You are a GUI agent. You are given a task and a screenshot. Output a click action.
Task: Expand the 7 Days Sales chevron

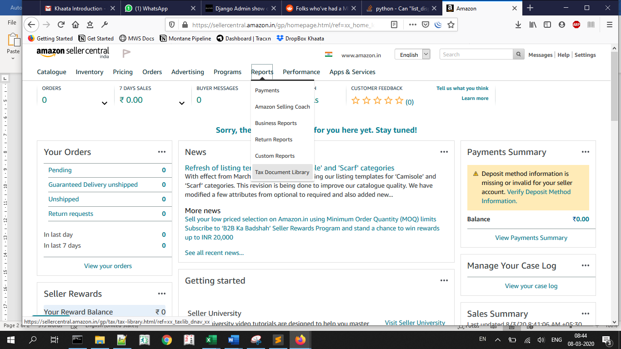[x=182, y=103]
